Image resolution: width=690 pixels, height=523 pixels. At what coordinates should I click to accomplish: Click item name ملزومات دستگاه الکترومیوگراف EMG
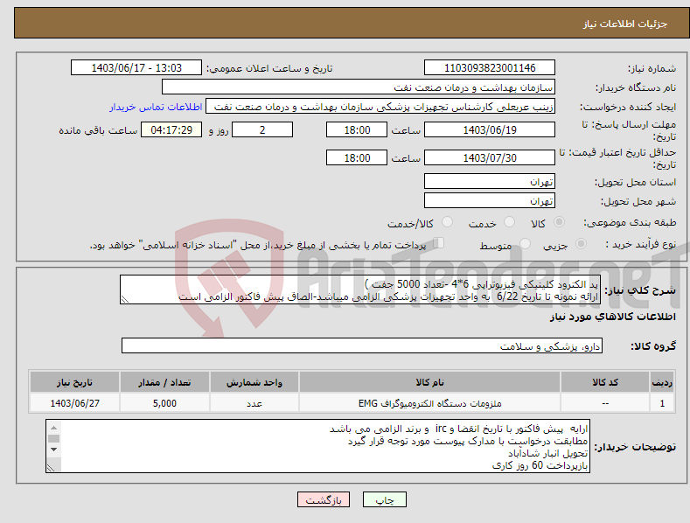(430, 403)
